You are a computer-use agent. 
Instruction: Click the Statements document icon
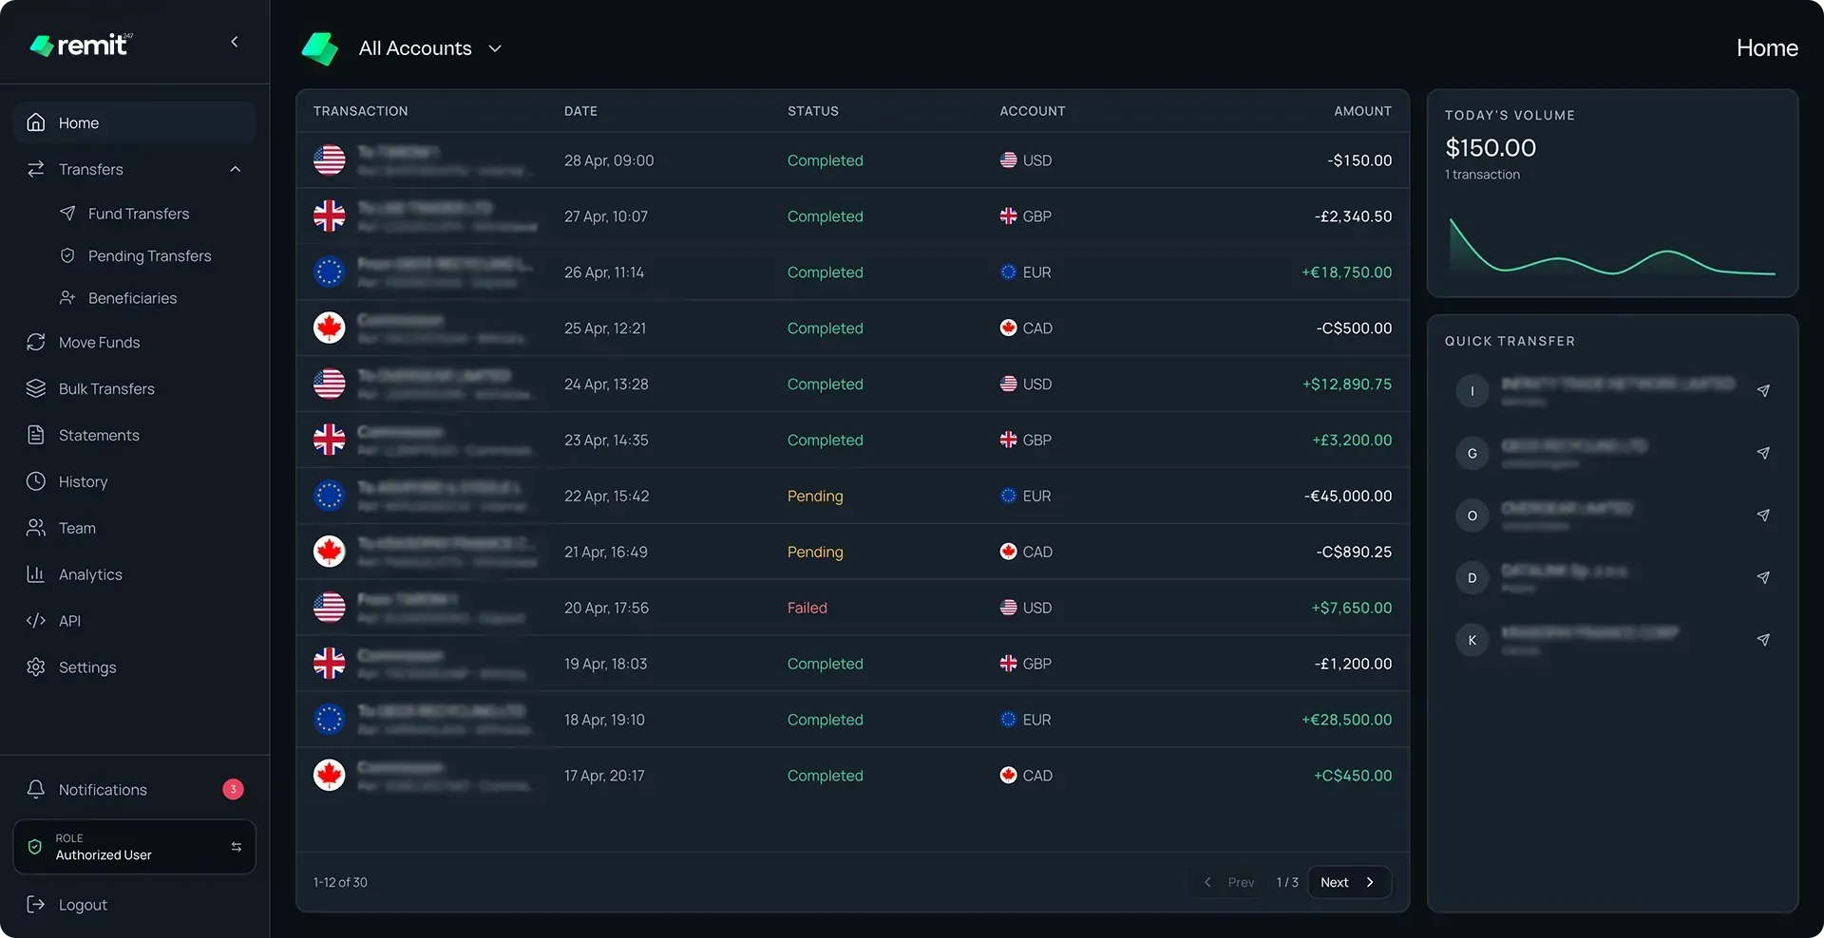pyautogui.click(x=36, y=435)
